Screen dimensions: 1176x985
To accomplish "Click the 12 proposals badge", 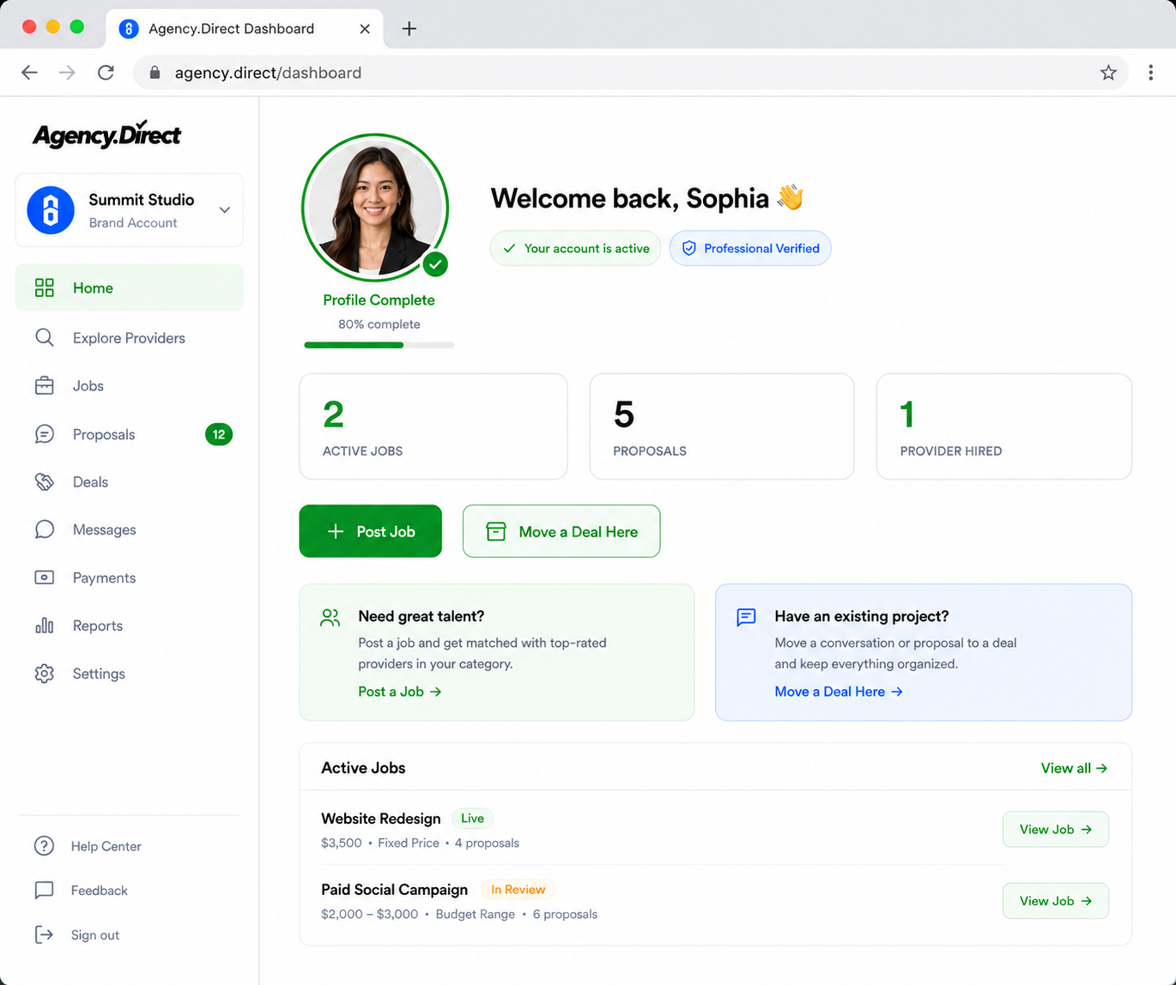I will click(219, 434).
